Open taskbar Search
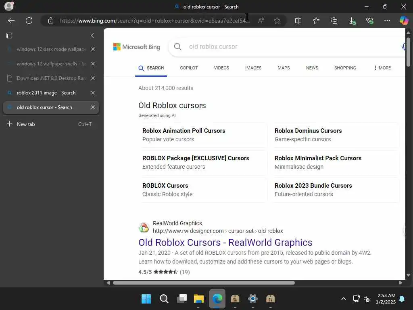 pos(164,299)
